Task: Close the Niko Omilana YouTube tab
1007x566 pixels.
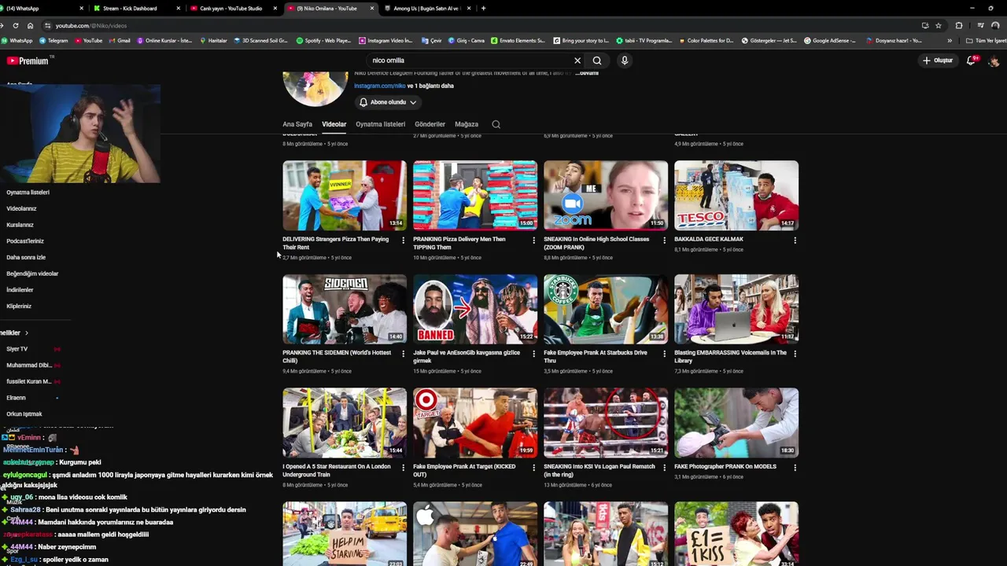Action: click(372, 8)
